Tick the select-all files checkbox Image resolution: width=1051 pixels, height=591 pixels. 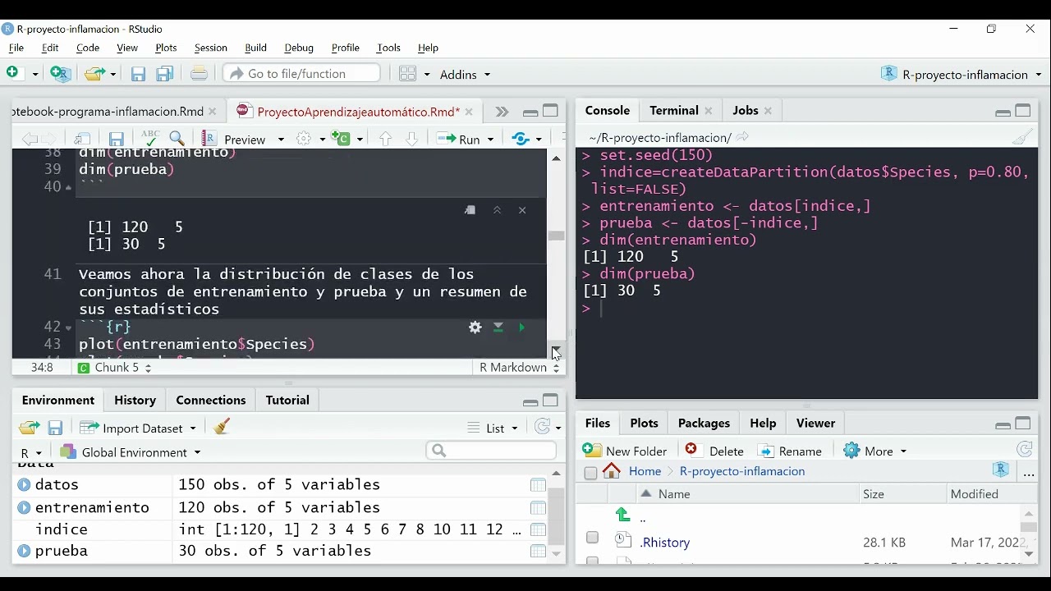(x=590, y=472)
